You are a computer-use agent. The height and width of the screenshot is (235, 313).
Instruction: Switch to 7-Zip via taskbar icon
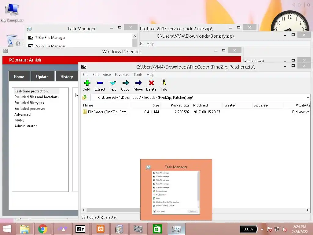click(80, 229)
